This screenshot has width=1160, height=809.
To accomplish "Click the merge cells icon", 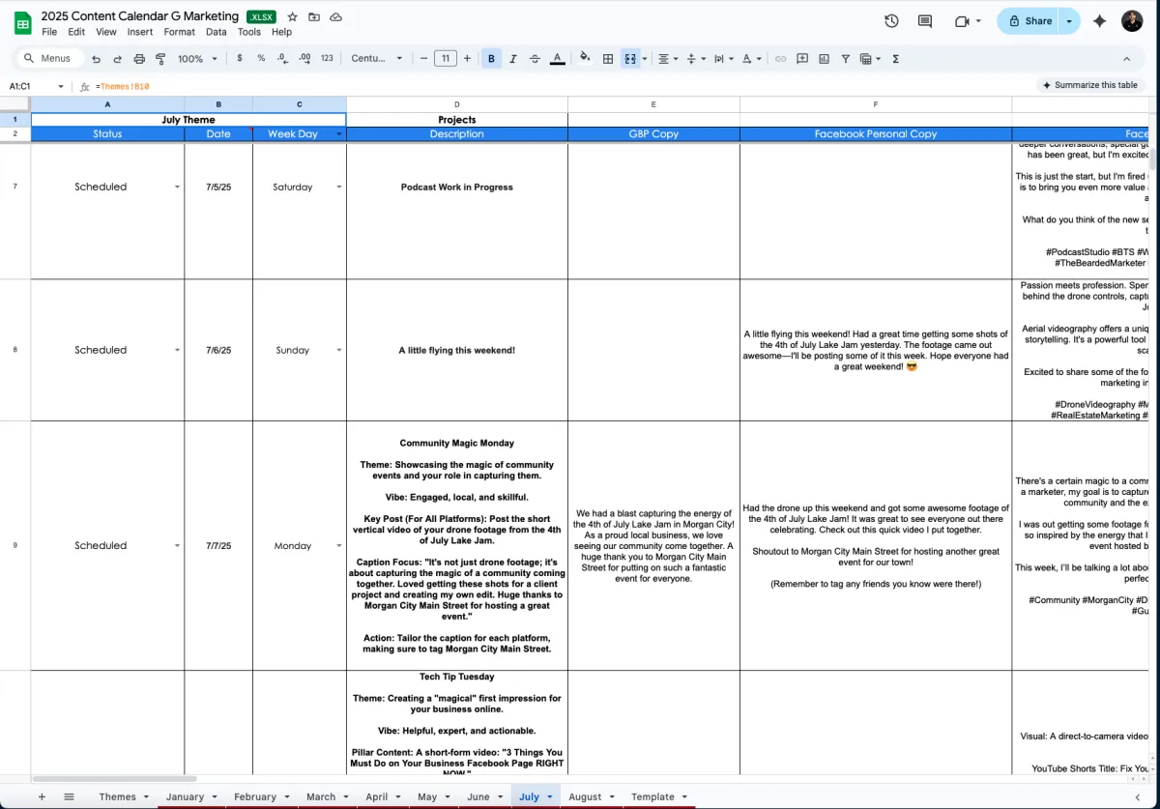I will (x=630, y=59).
